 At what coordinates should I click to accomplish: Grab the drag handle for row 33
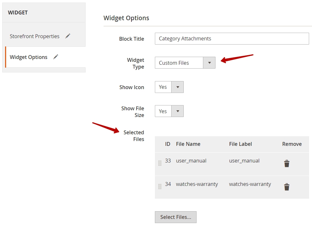(x=160, y=163)
